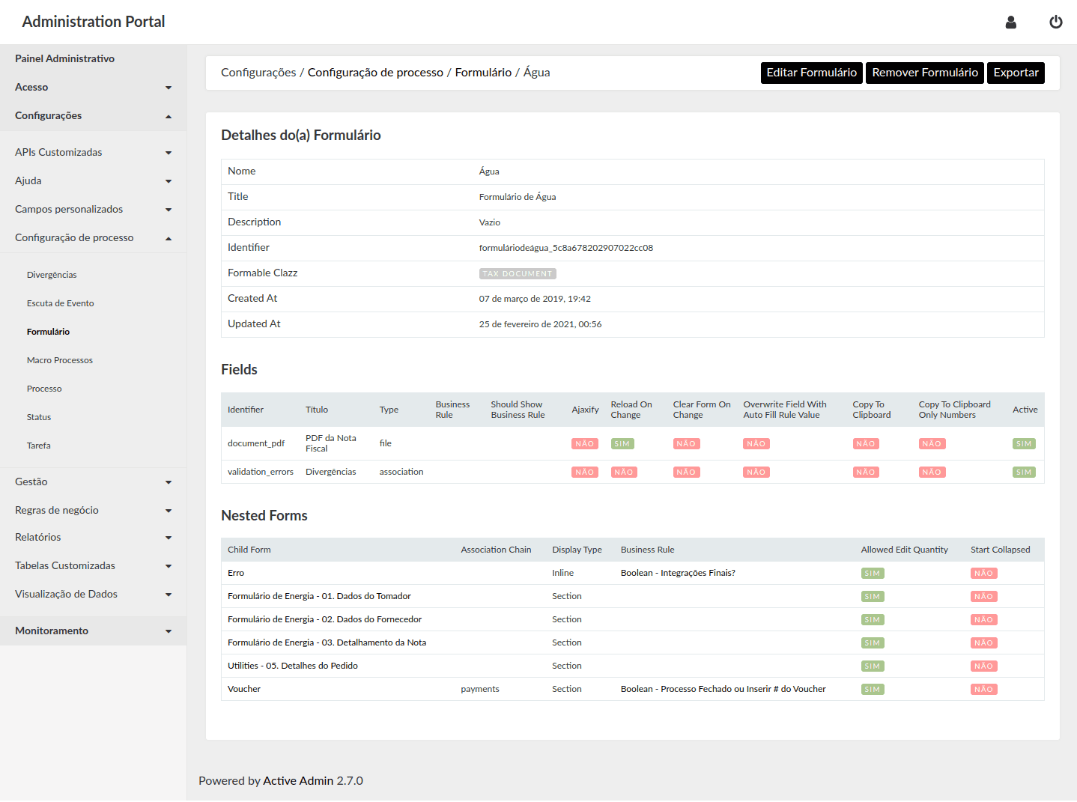Screen dimensions: 1077x802
Task: Expand the Monitoramento section arrow
Action: 169,631
